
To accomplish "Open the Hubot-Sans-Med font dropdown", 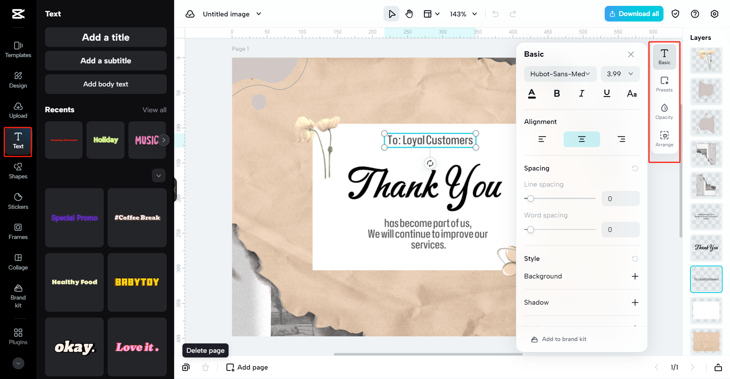I will (560, 74).
